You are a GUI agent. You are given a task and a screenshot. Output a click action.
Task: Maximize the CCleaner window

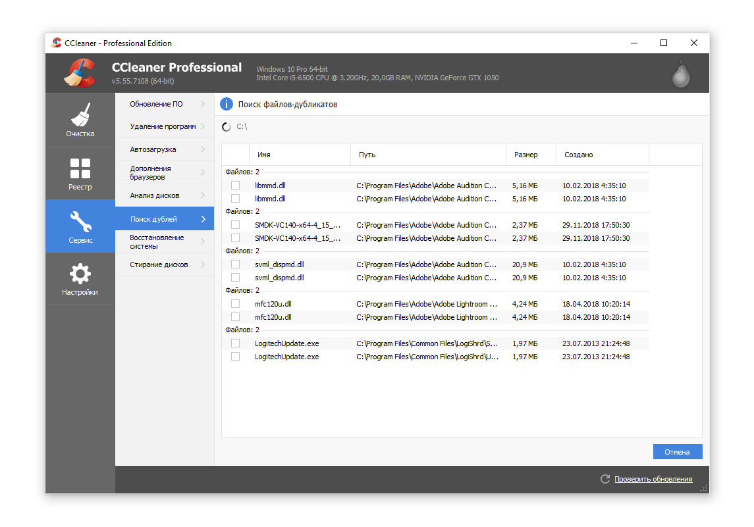tap(664, 43)
